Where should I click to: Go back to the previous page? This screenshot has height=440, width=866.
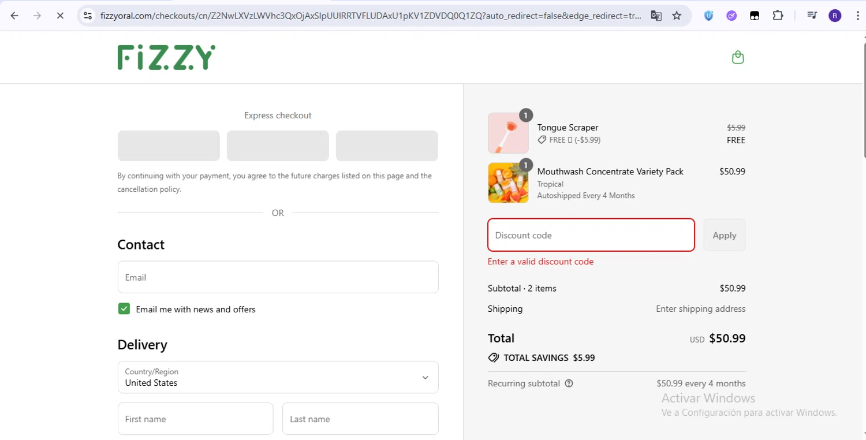coord(14,16)
